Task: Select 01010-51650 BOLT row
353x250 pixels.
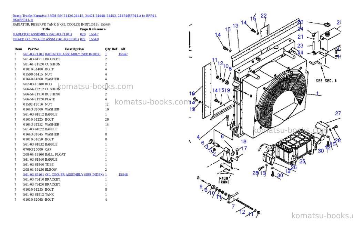Action: point(61,139)
